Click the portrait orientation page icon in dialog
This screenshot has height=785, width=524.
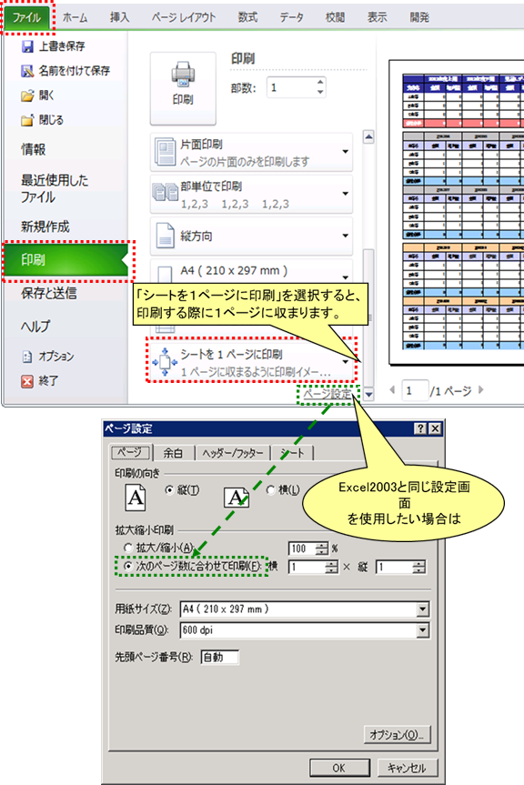pyautogui.click(x=136, y=498)
